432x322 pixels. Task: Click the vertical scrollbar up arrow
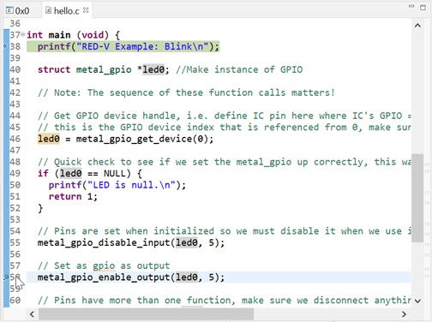tap(417, 26)
